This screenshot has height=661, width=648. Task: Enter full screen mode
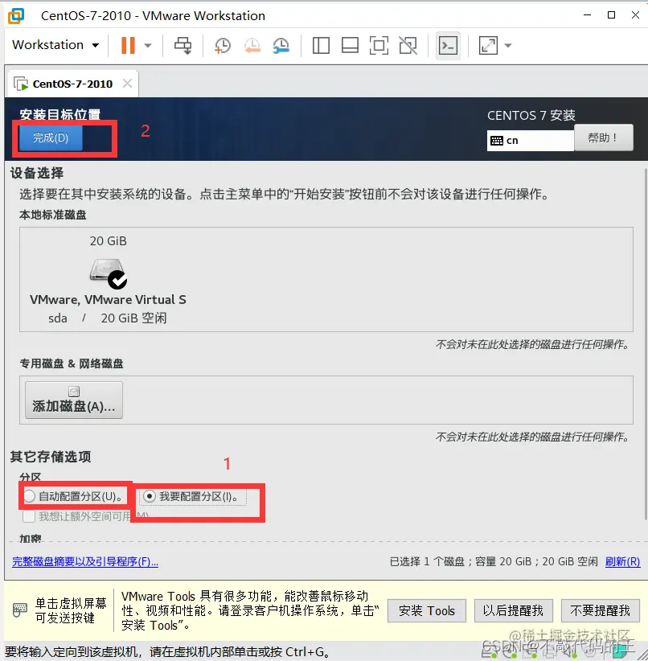click(379, 46)
